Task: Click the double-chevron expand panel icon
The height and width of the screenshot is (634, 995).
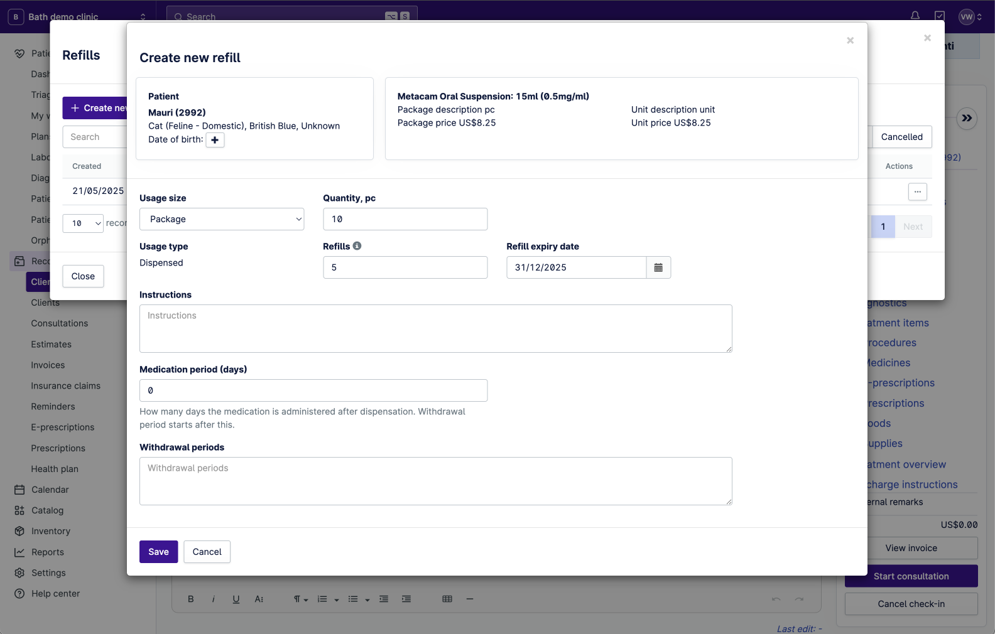Action: [x=967, y=118]
